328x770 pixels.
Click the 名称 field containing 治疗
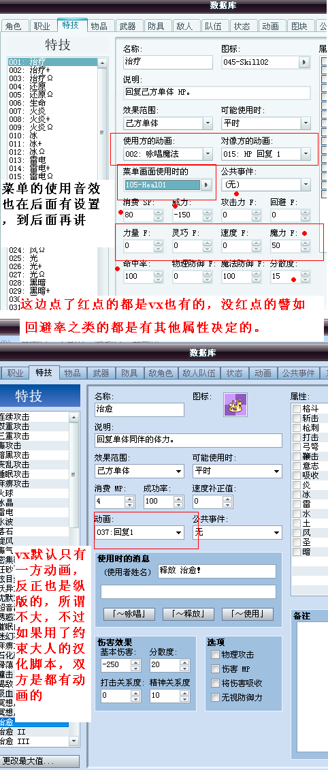(x=167, y=62)
